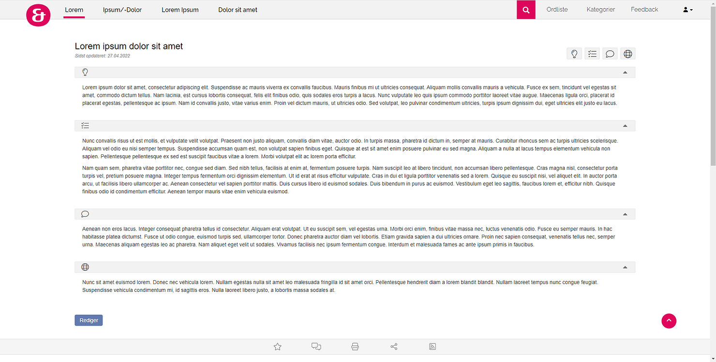Click the pink logo in the header
This screenshot has width=716, height=362.
point(38,15)
